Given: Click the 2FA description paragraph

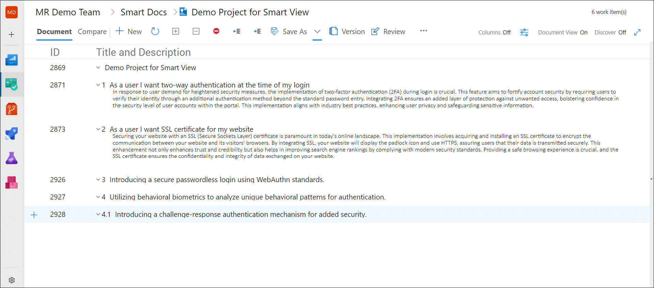Looking at the screenshot, I should pos(365,98).
